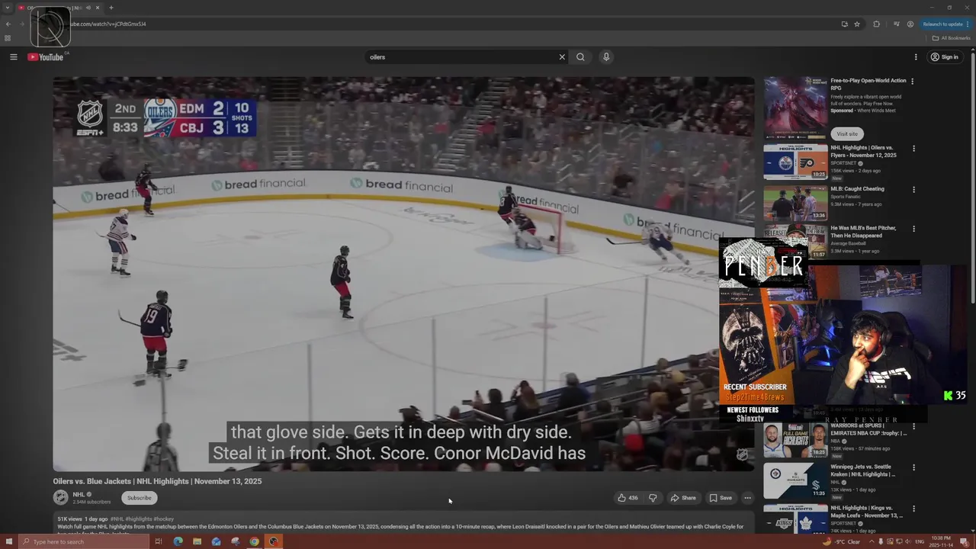Open the Chrome extensions puzzle icon
Image resolution: width=976 pixels, height=549 pixels.
(x=876, y=24)
